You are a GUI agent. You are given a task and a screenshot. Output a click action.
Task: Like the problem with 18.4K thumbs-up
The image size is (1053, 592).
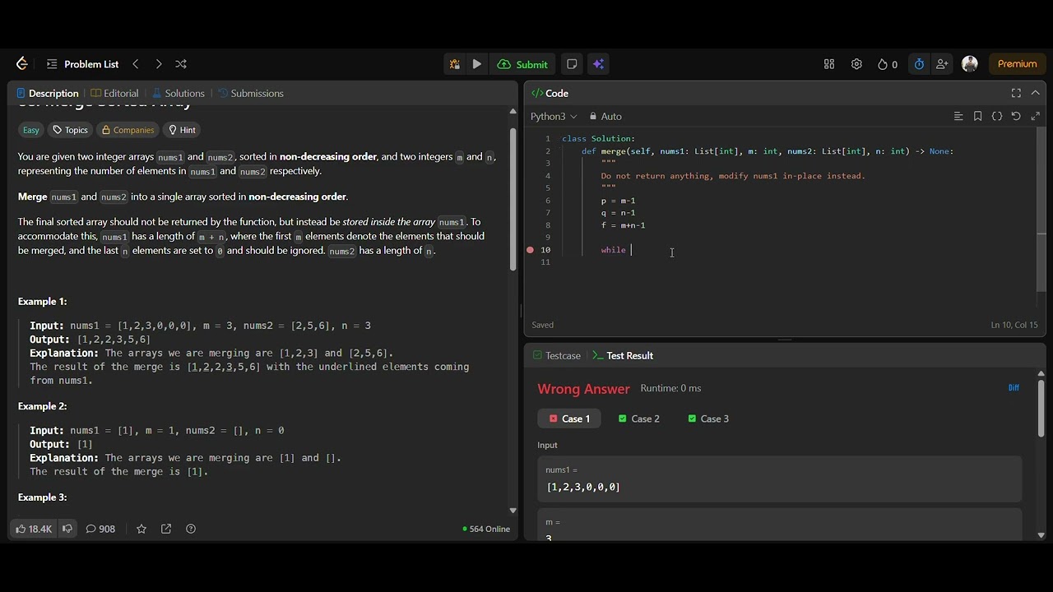pos(34,529)
